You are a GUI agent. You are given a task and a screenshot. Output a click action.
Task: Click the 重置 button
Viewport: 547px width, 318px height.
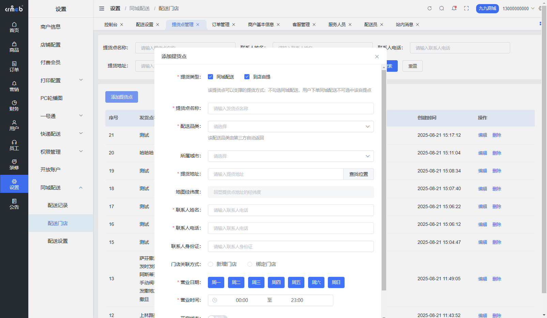(x=413, y=66)
